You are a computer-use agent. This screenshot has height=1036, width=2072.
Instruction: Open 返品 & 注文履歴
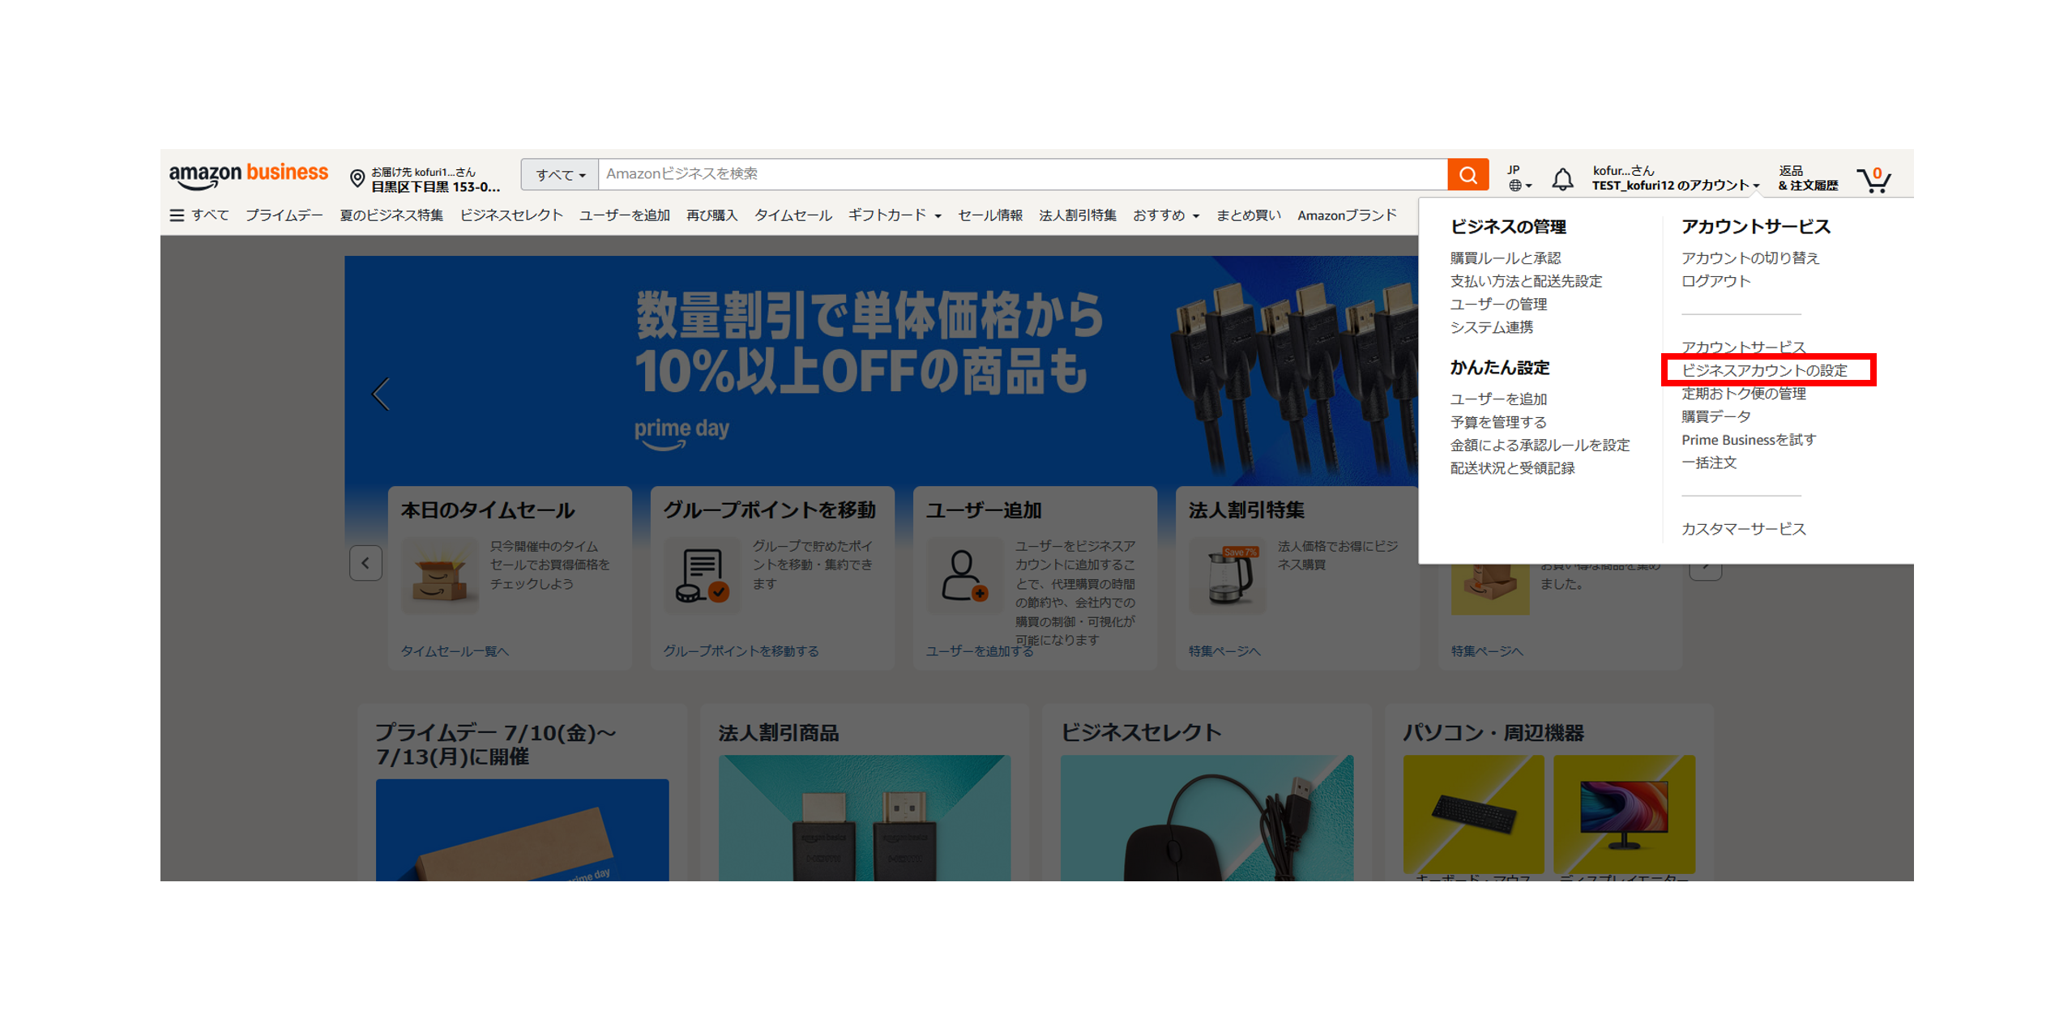[x=1807, y=178]
